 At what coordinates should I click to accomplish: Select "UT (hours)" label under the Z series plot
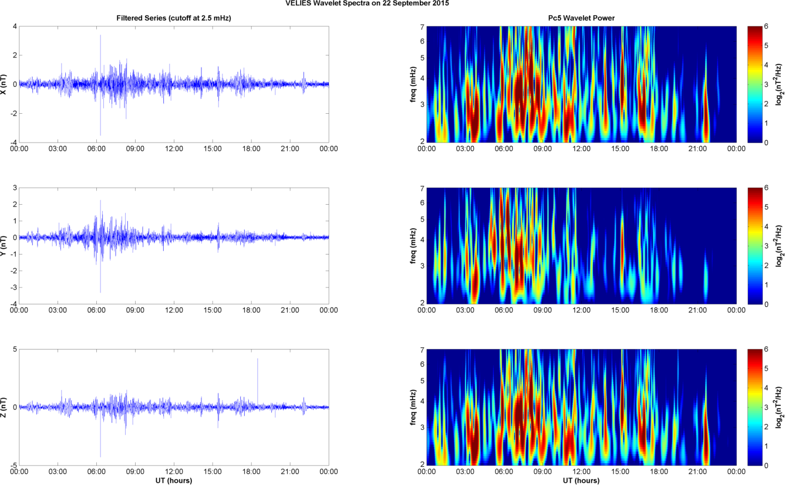tap(174, 480)
